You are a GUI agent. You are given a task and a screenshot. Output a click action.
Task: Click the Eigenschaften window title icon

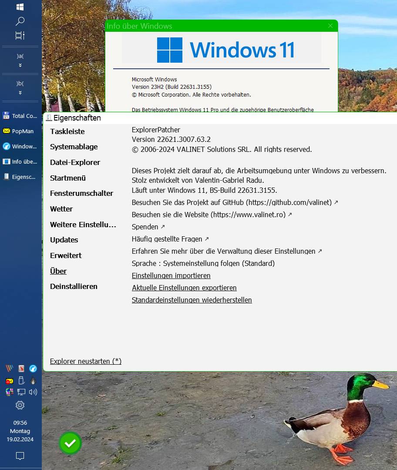[x=49, y=118]
